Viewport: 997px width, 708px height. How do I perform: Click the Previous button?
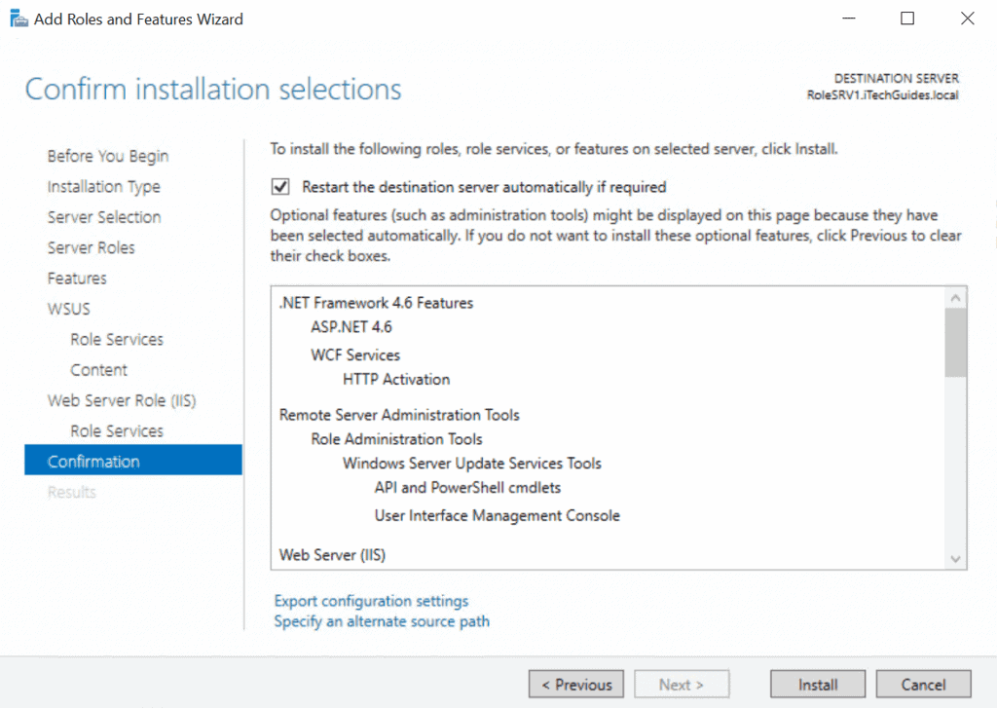tap(576, 685)
